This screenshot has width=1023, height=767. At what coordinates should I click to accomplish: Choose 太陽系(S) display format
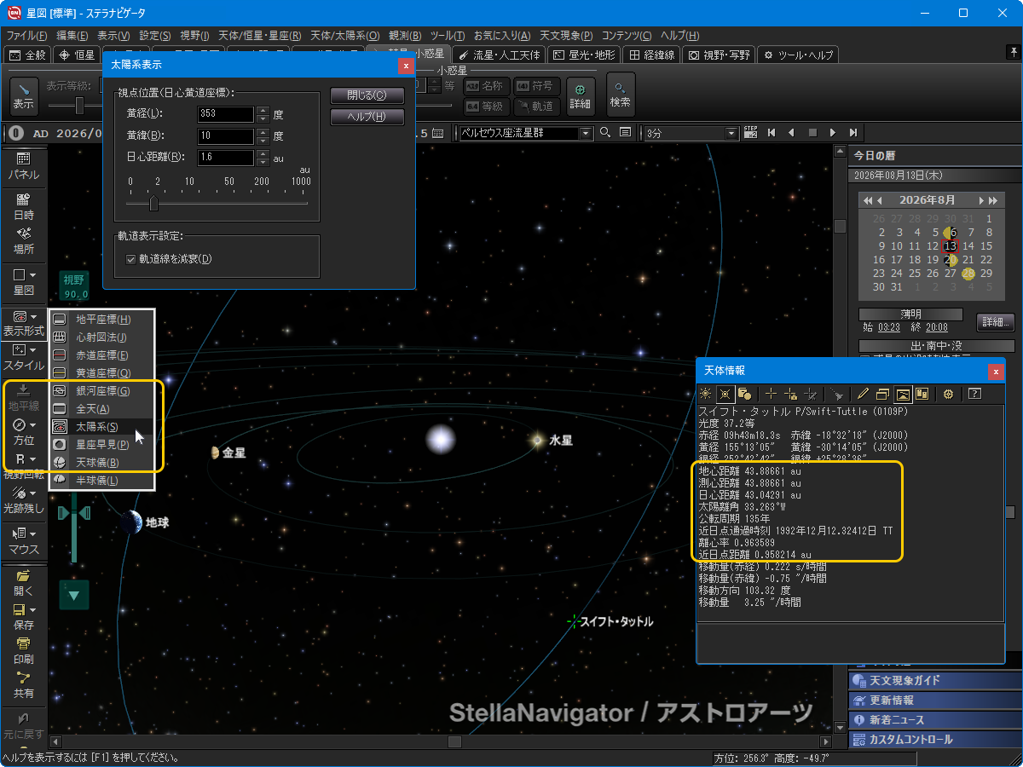coord(102,427)
